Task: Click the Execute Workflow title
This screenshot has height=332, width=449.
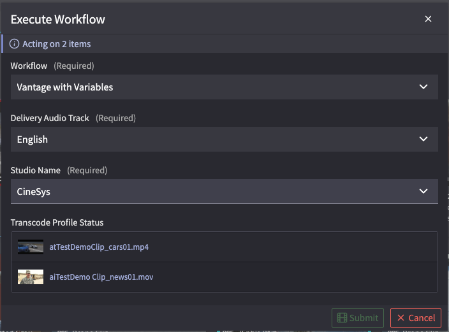Action: coord(58,20)
